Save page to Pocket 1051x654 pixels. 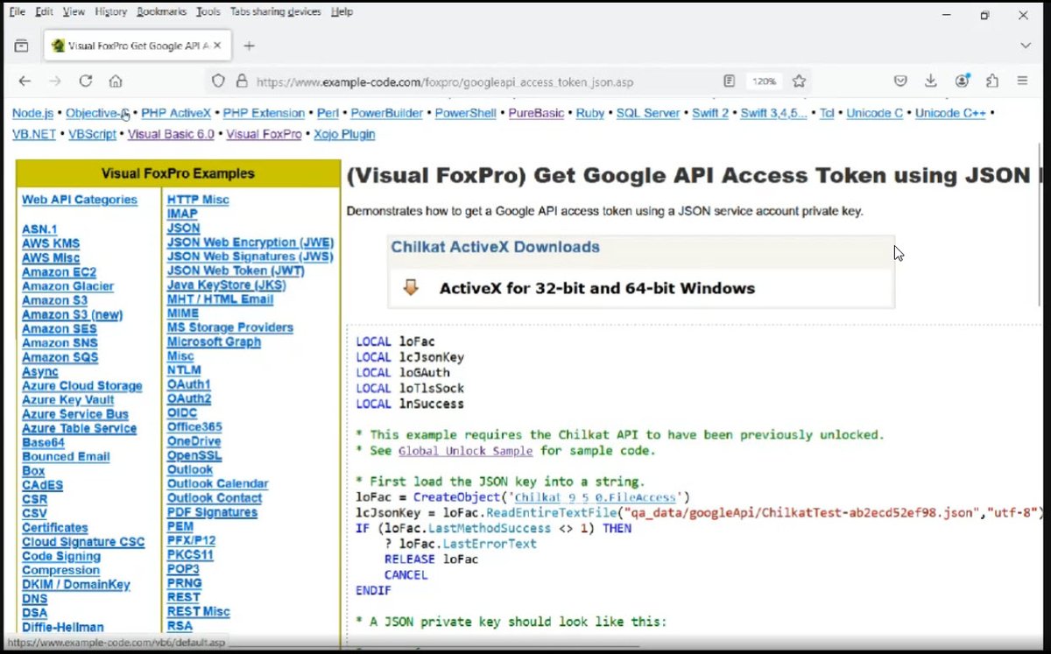coord(900,81)
